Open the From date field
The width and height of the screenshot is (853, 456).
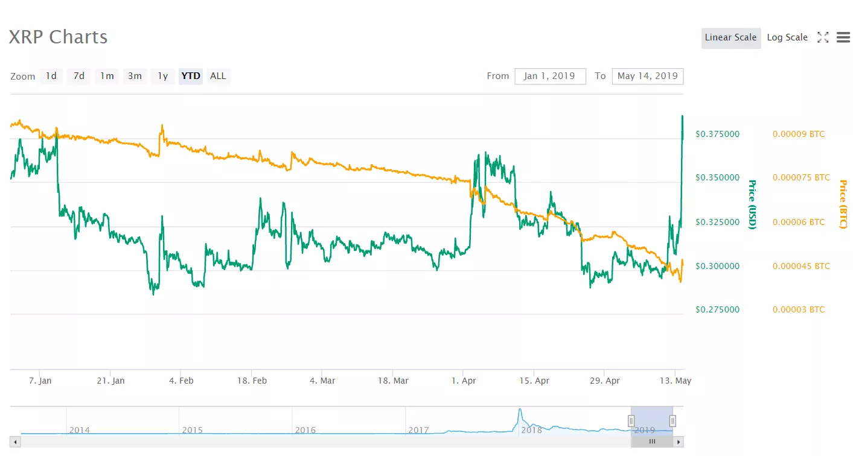tap(549, 76)
